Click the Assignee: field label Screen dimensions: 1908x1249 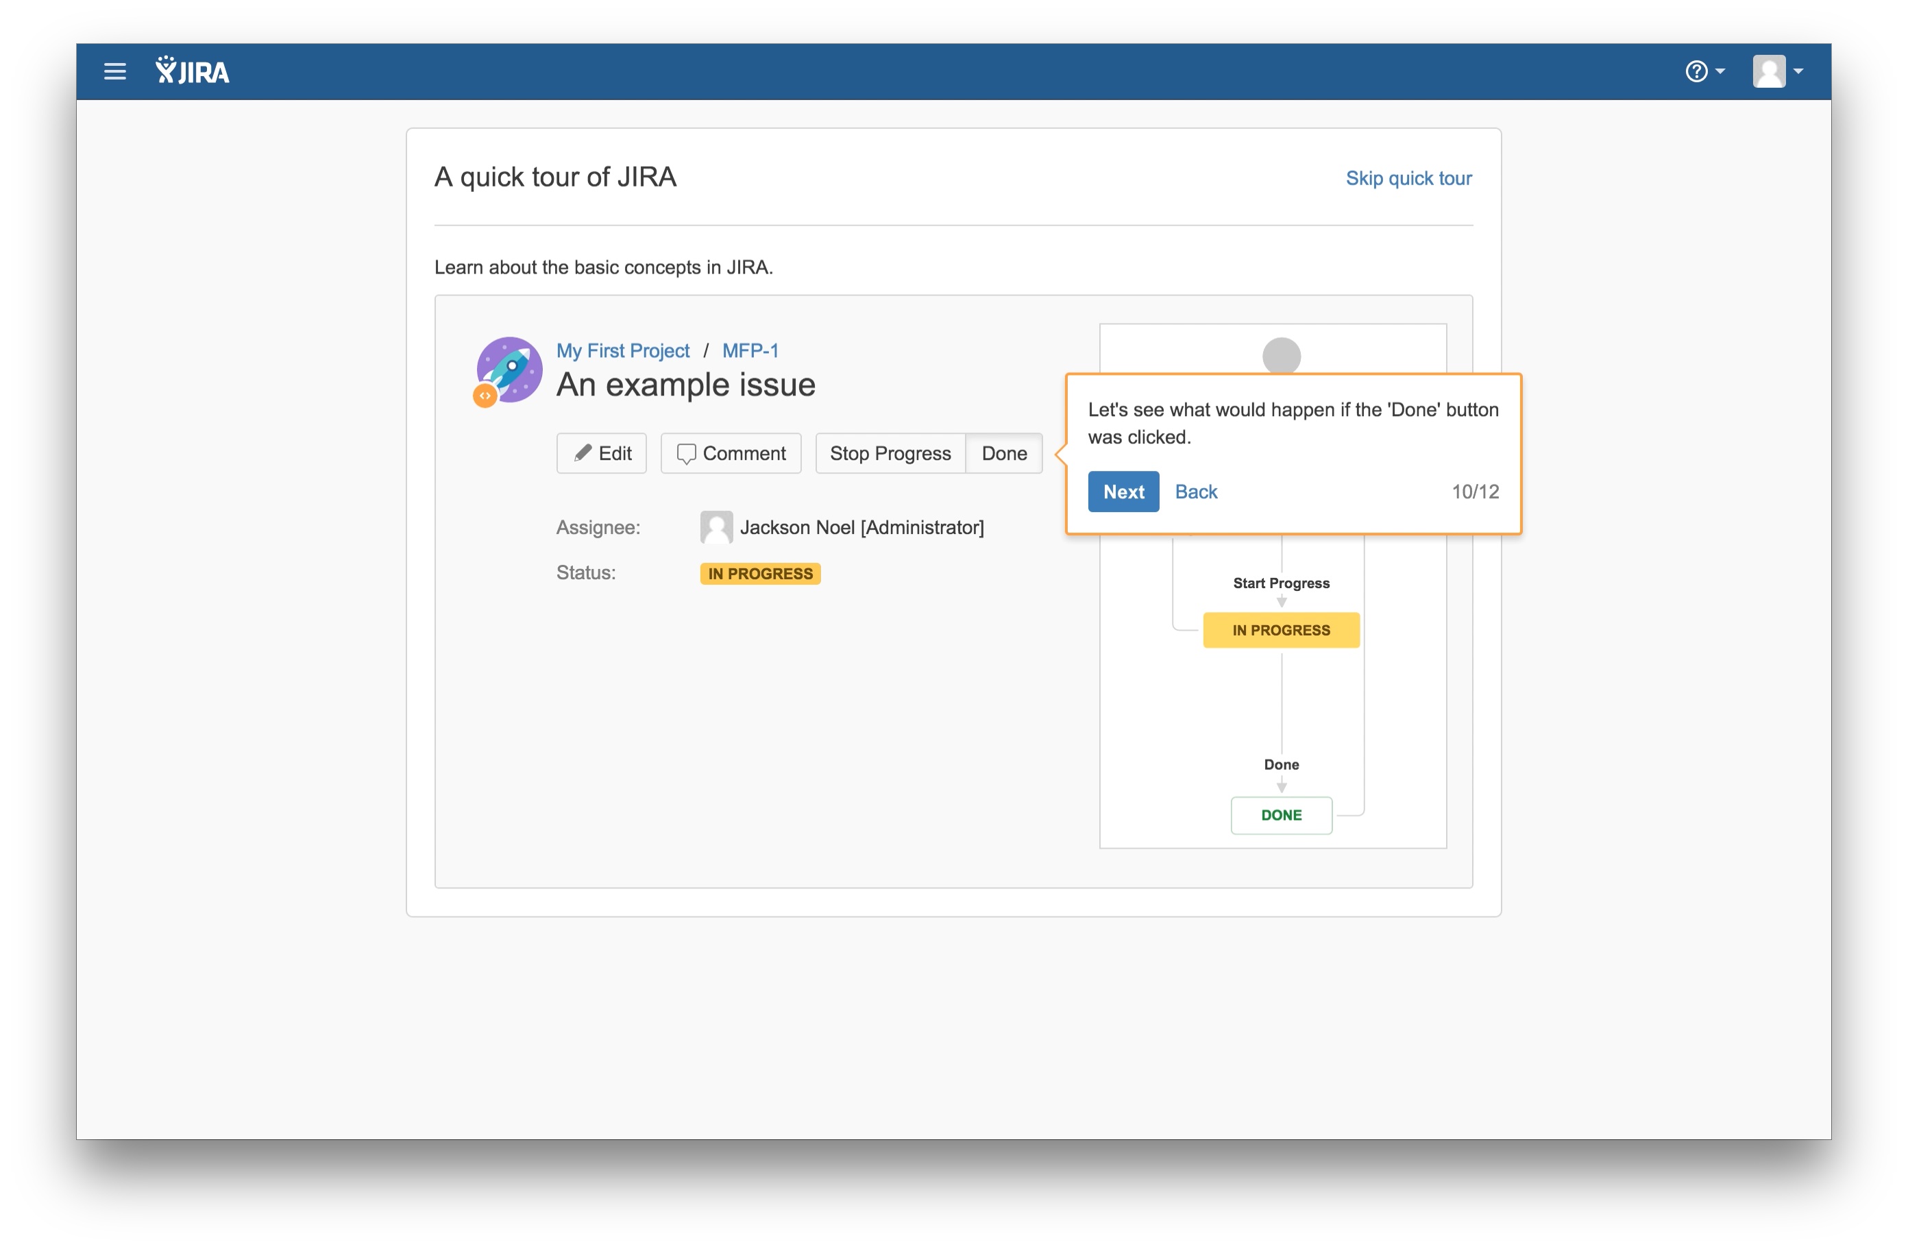pyautogui.click(x=597, y=527)
